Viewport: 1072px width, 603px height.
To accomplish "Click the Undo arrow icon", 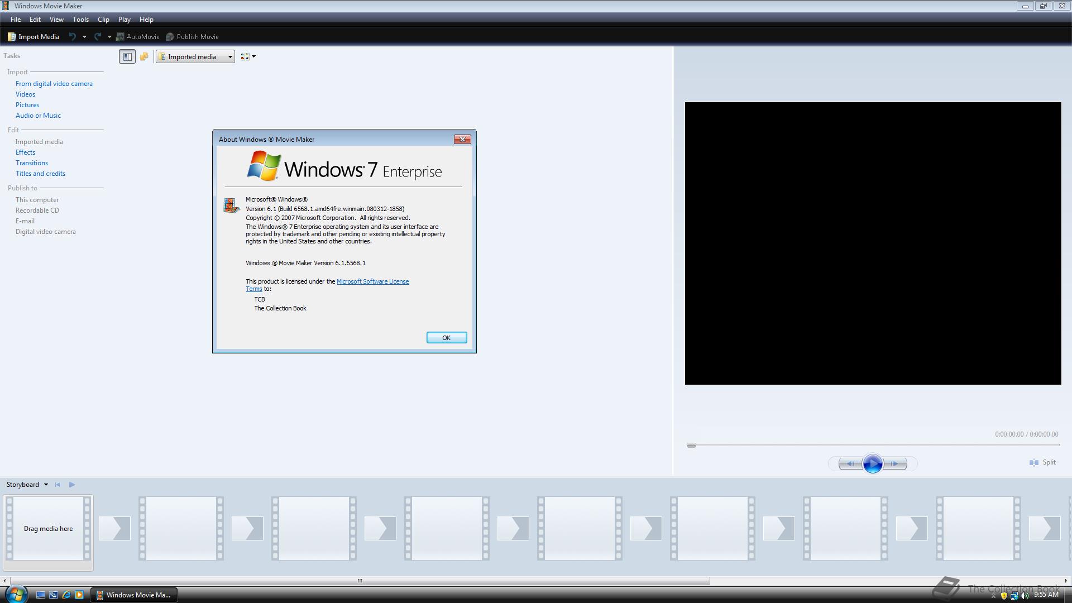I will (x=72, y=37).
